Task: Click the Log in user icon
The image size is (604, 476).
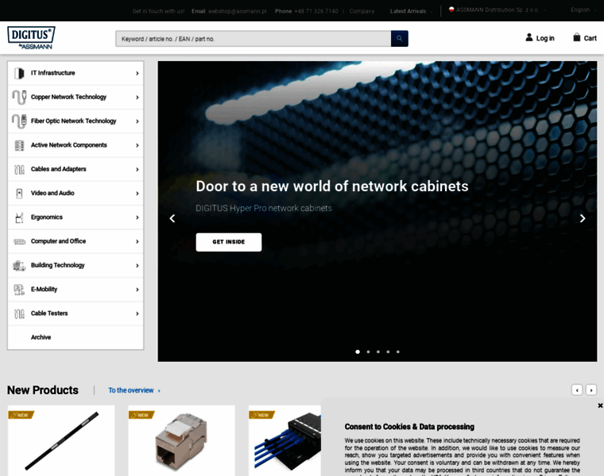Action: point(529,37)
